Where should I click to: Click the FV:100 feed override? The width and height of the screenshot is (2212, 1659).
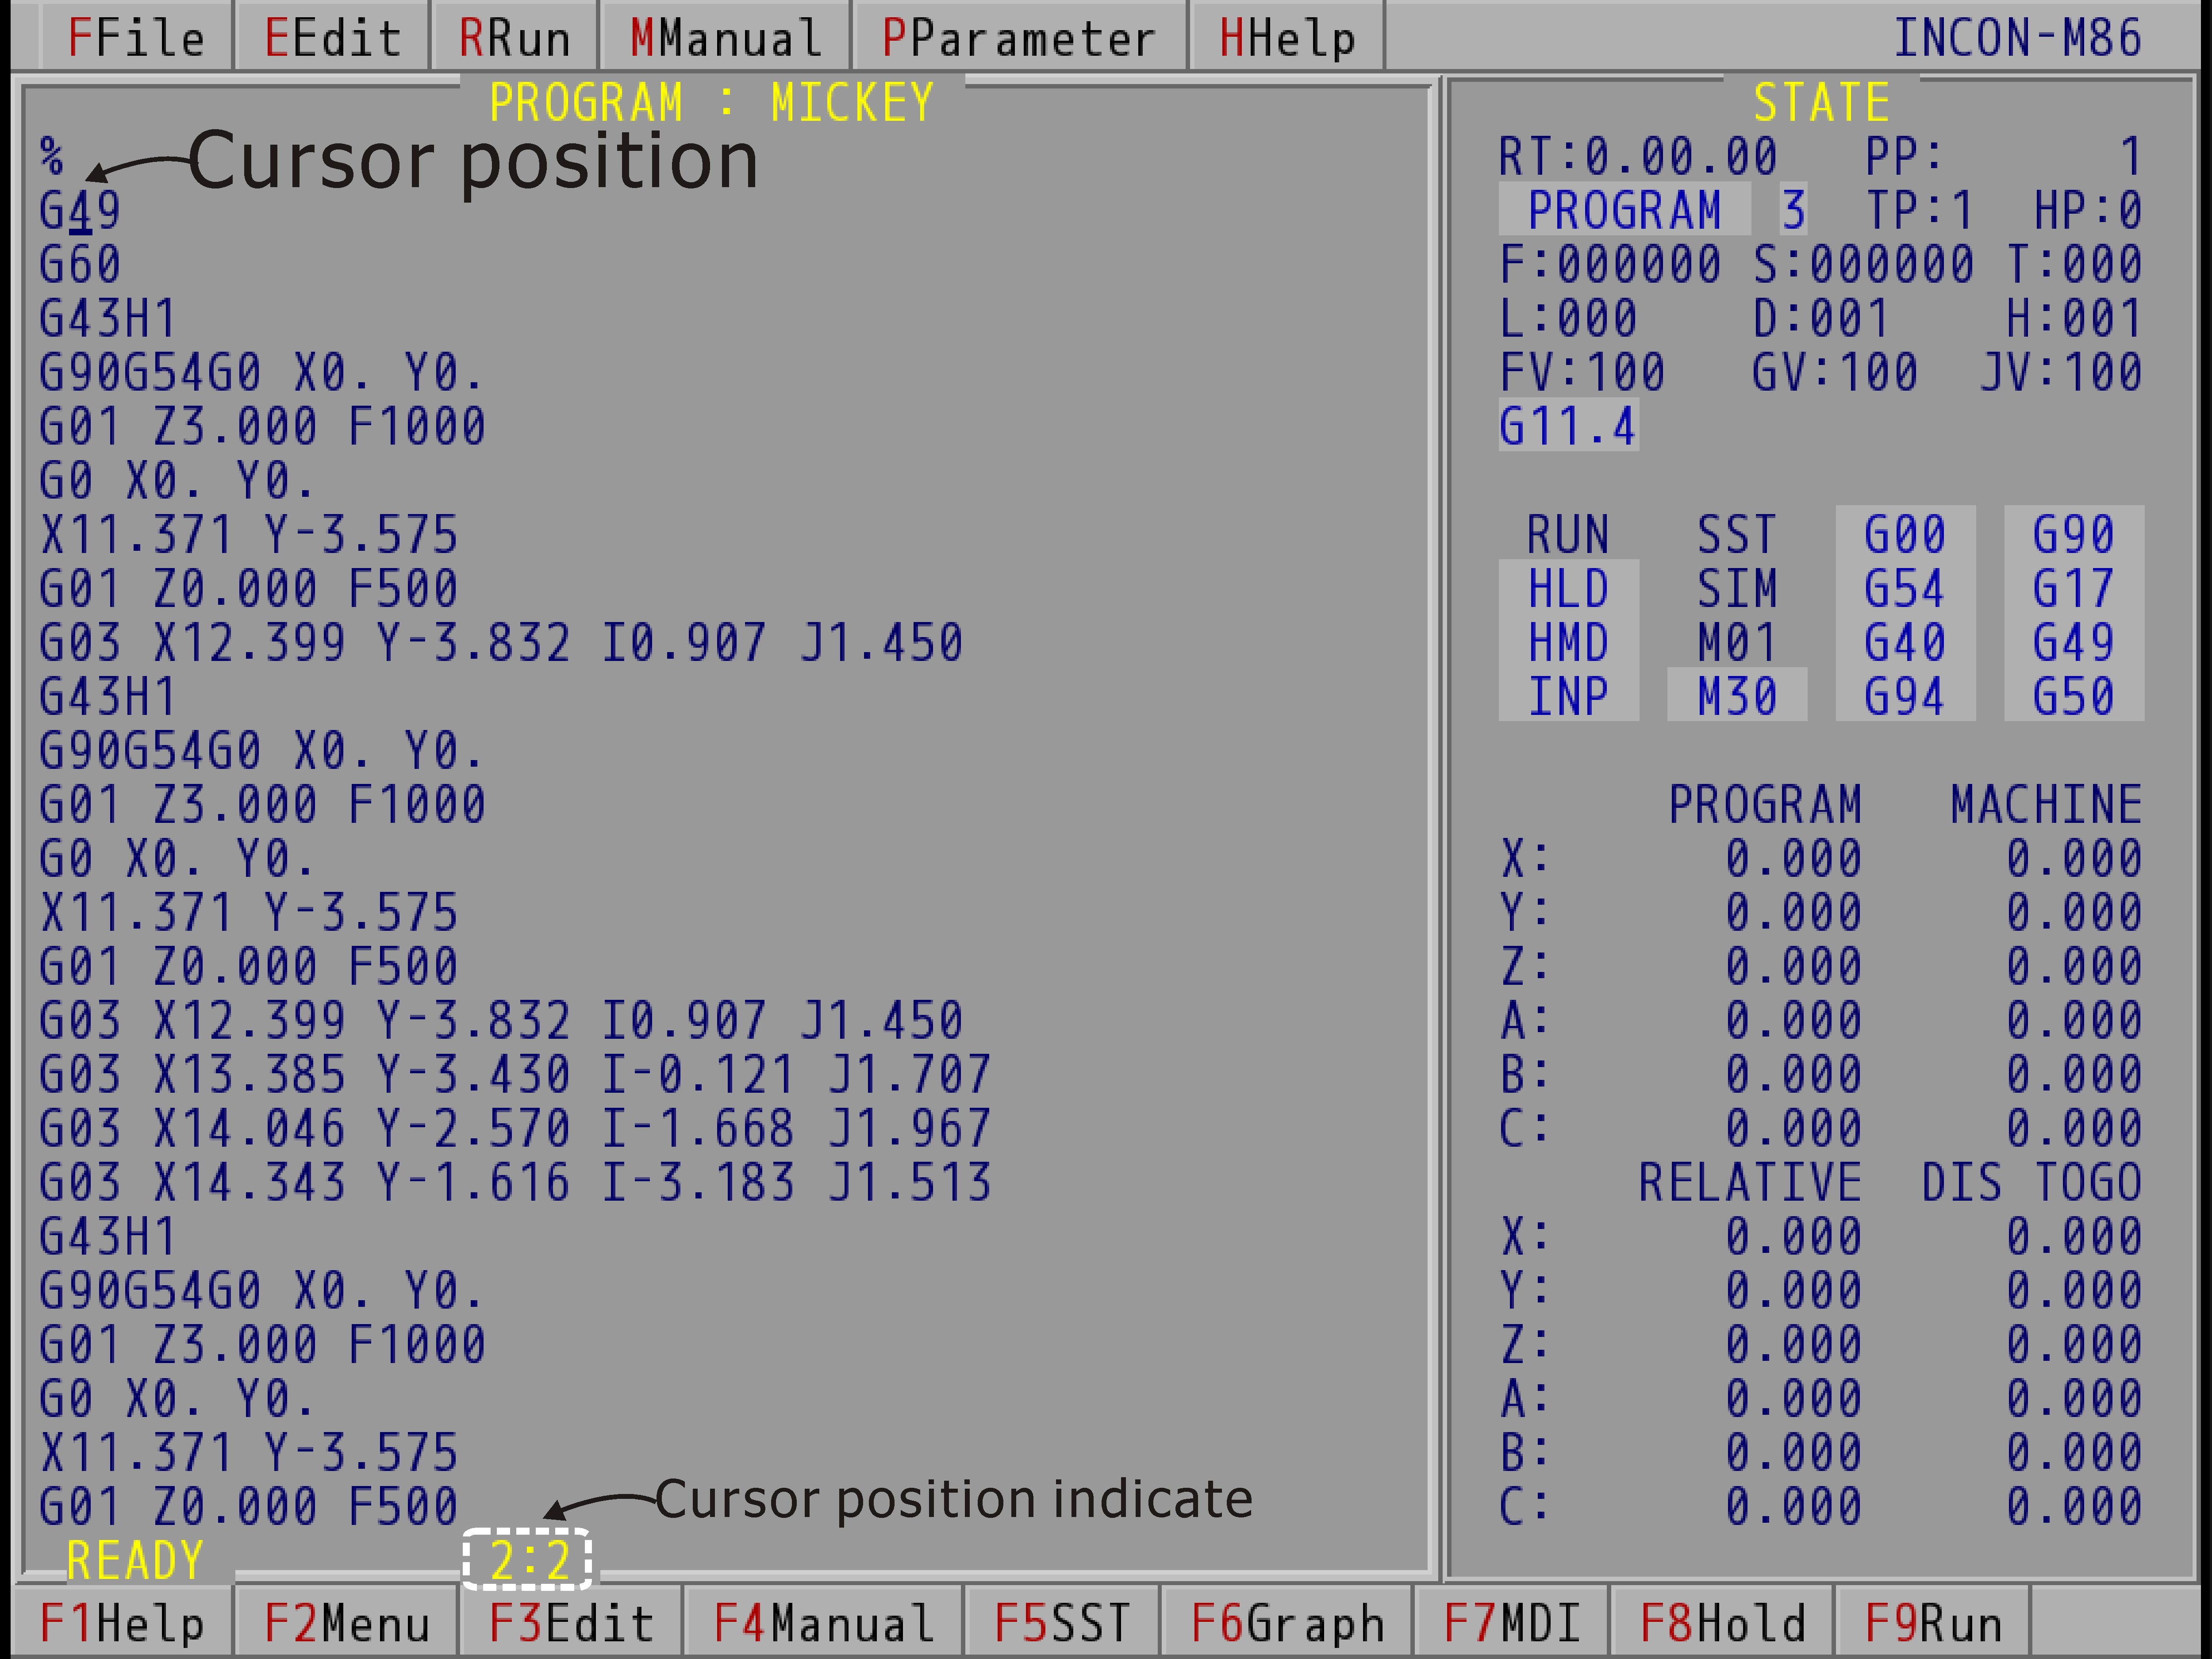click(1582, 373)
